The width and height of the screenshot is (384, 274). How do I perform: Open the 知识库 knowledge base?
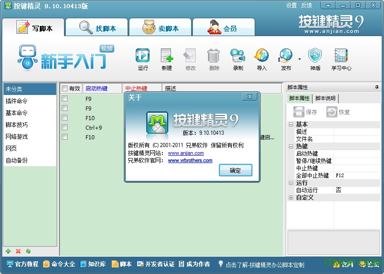click(x=93, y=264)
